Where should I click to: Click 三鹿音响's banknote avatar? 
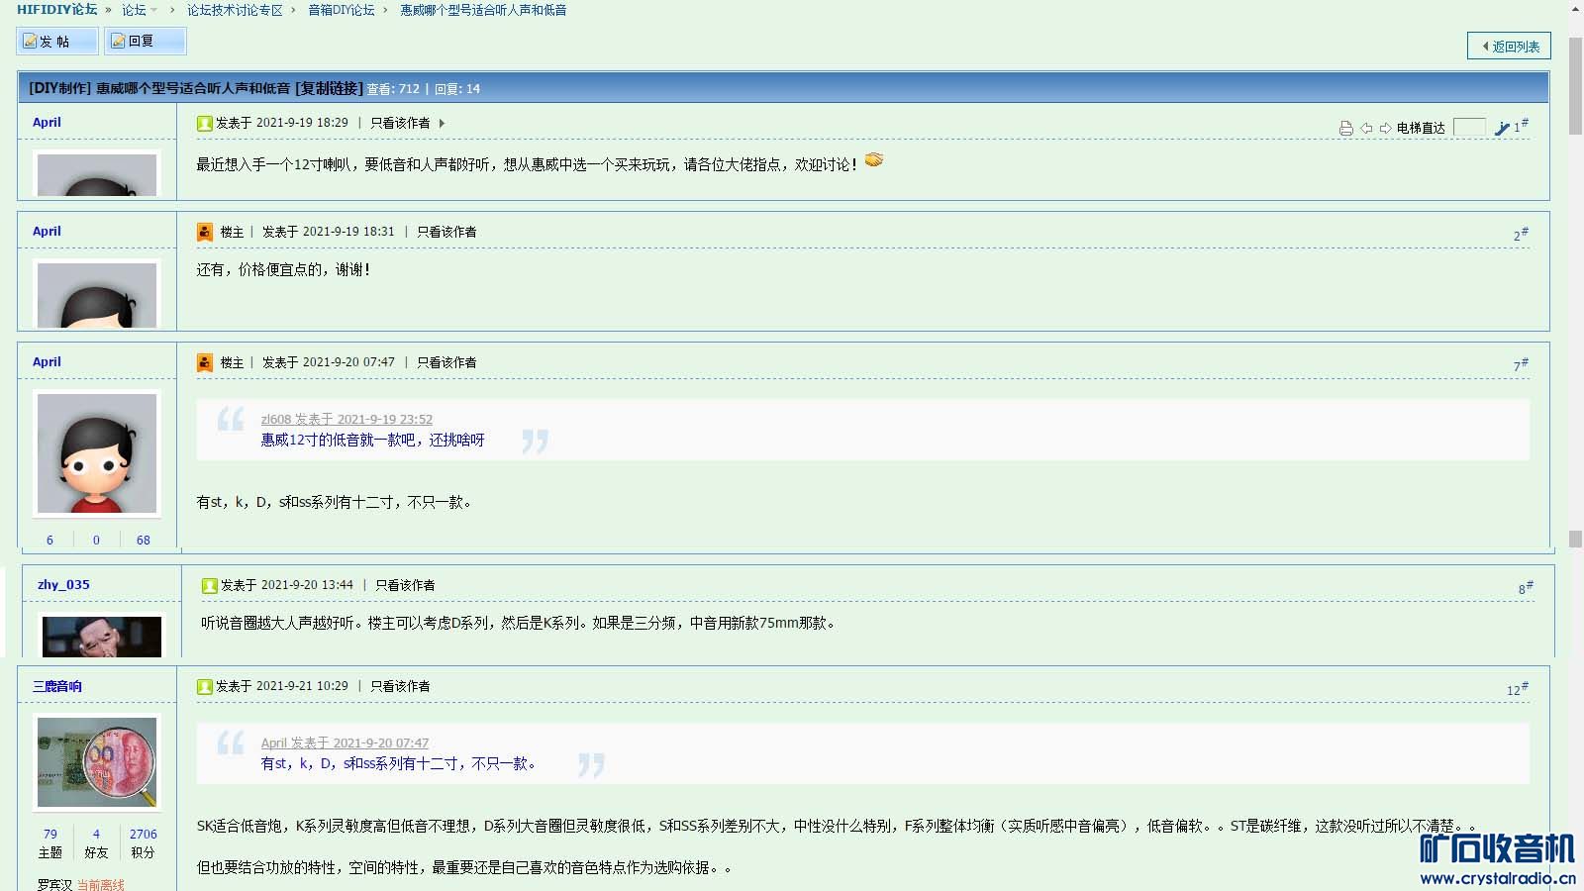97,762
